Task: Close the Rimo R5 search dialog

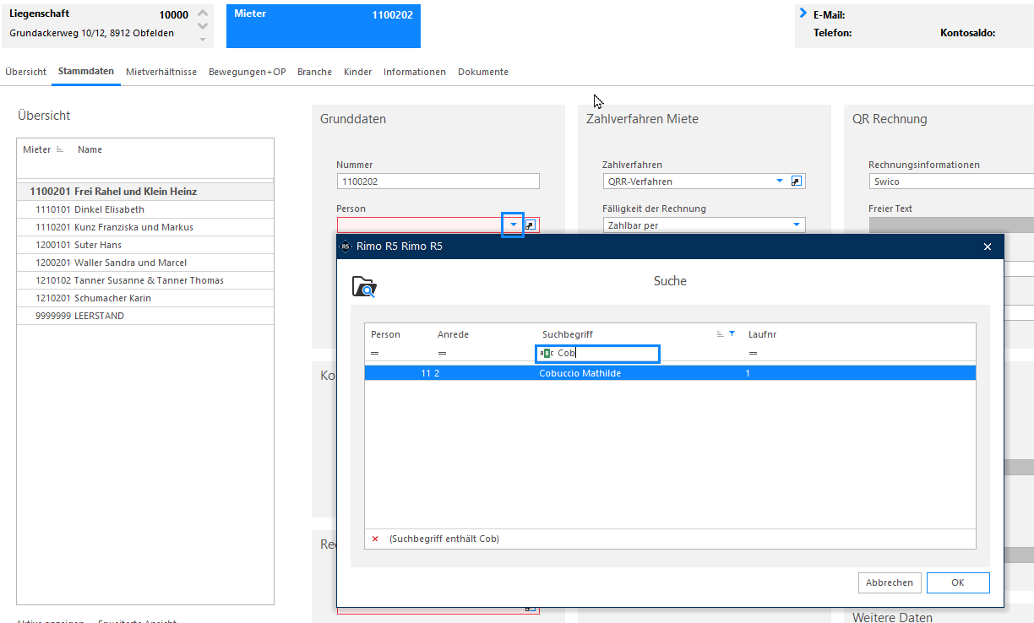Action: click(988, 246)
